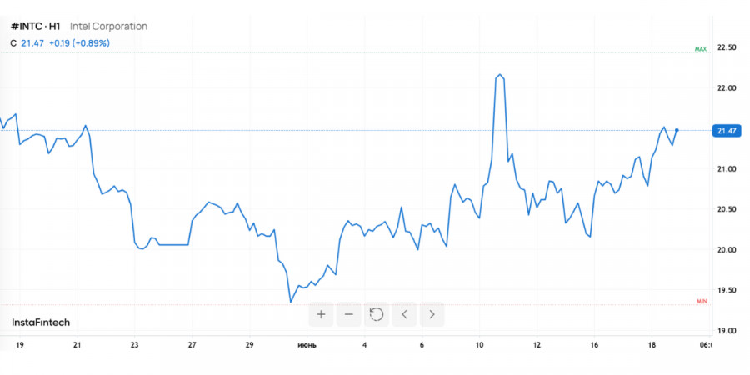Click the change value +0.19 (+0.89%)
This screenshot has height=375, width=750.
pos(79,43)
